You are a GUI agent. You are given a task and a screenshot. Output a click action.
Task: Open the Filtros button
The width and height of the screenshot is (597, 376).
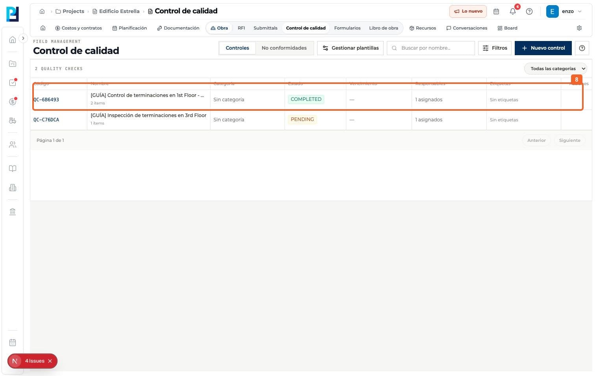(495, 48)
